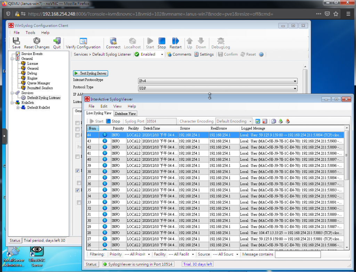Select the Service Events tree item
The width and height of the screenshot is (356, 272).
(32, 54)
